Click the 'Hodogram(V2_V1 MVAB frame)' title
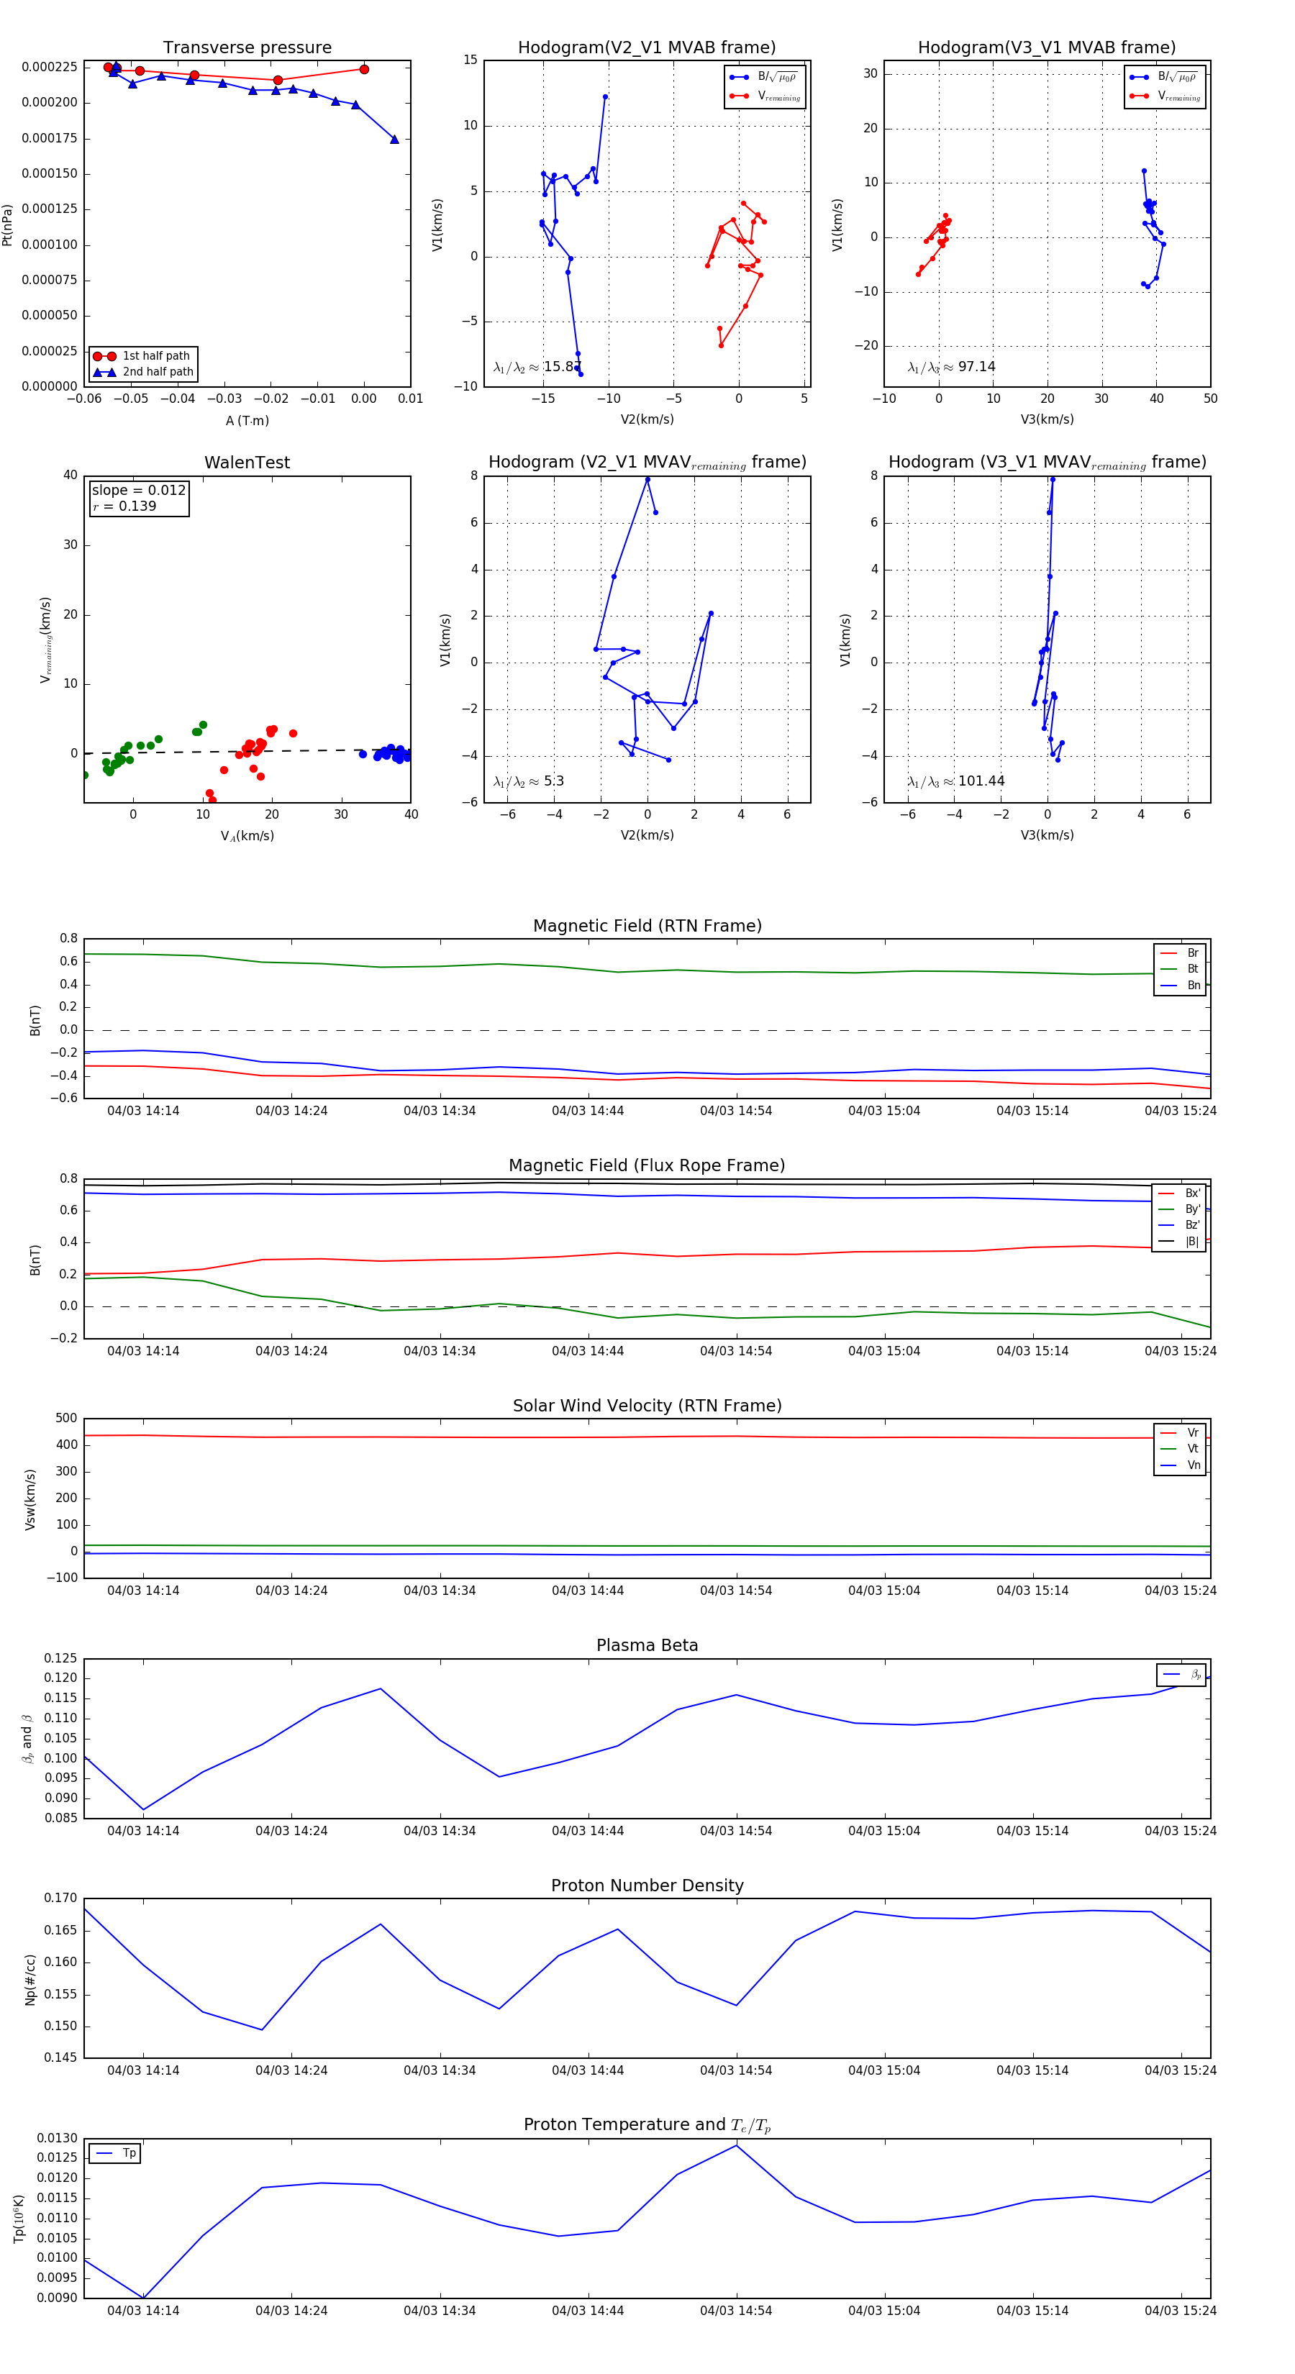This screenshot has height=2374, width=1295. click(x=647, y=48)
